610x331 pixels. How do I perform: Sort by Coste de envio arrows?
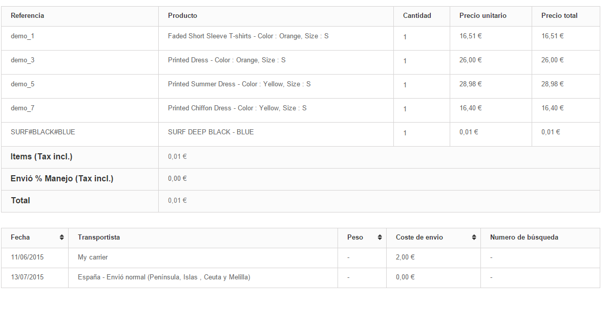474,238
